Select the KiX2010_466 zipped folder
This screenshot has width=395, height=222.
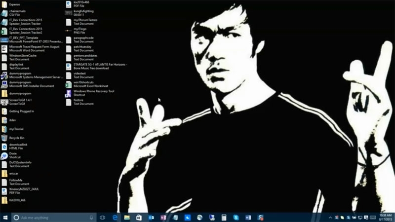coord(13,200)
